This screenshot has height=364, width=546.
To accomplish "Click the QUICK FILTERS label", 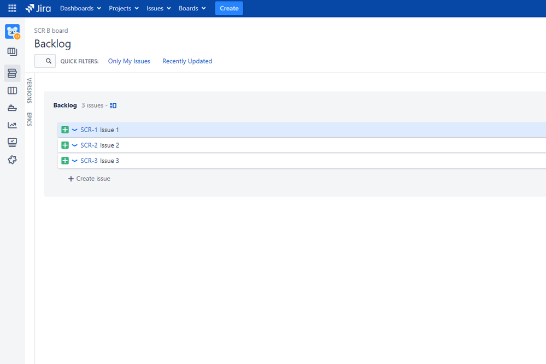I will coord(79,61).
